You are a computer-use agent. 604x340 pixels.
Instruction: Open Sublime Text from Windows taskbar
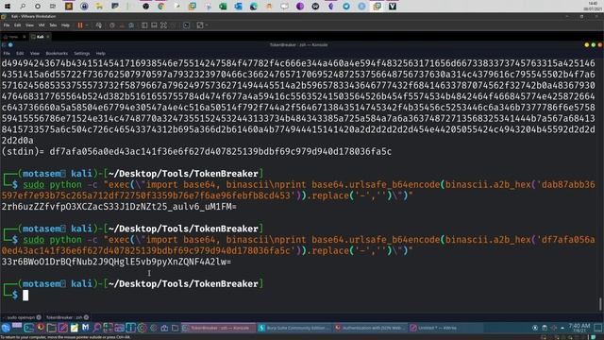click(69, 7)
